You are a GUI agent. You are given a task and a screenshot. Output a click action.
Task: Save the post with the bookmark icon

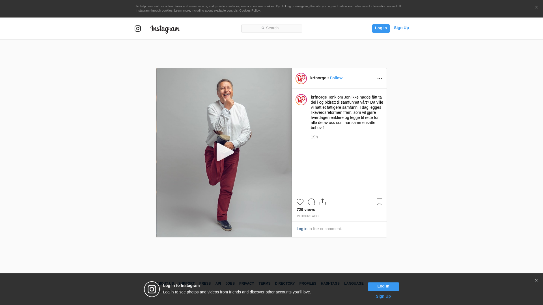pyautogui.click(x=379, y=202)
